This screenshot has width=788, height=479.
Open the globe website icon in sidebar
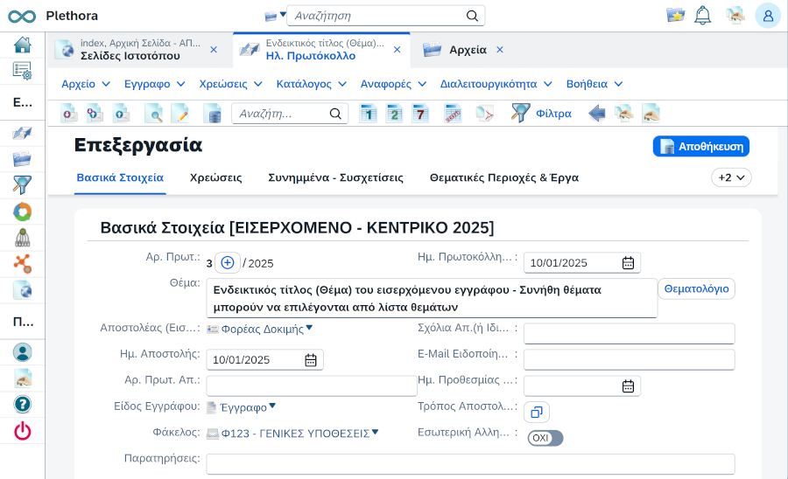(22, 290)
